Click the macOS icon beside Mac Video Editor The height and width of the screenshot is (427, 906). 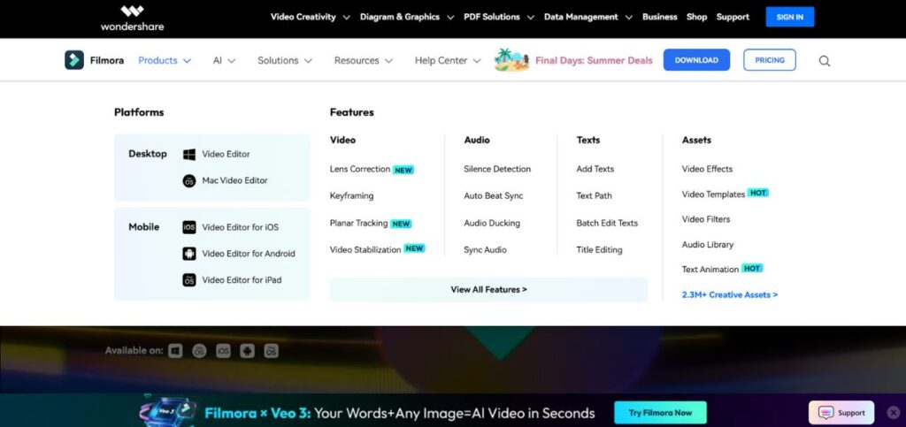coord(189,180)
